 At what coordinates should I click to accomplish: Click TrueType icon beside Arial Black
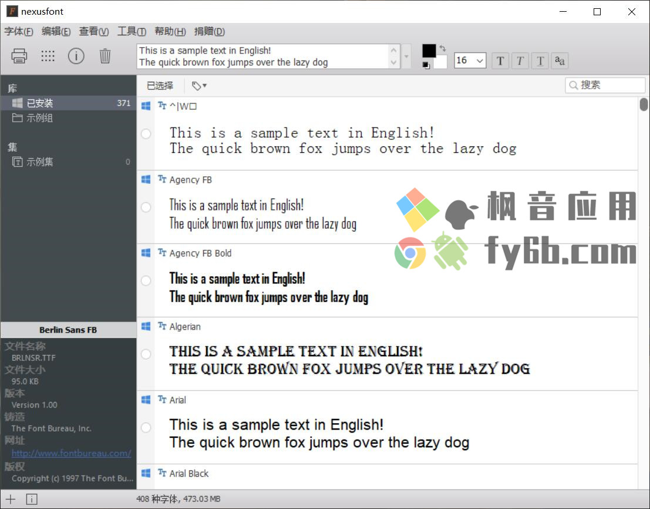(162, 473)
